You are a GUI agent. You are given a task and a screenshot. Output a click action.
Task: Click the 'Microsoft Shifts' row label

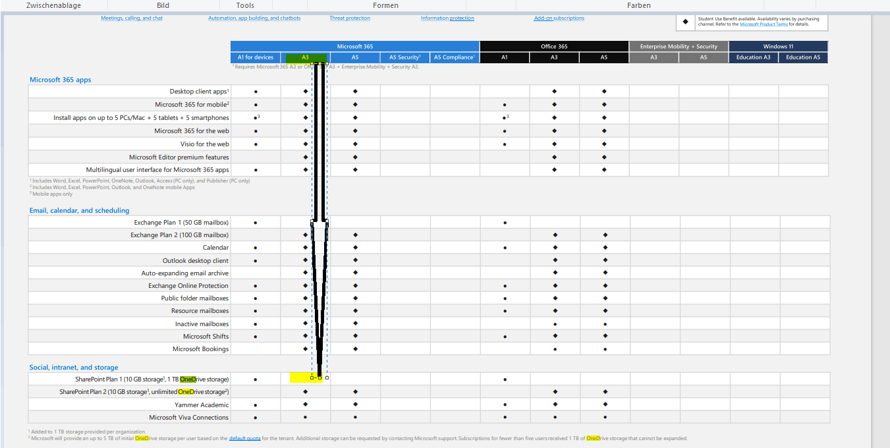coord(206,337)
